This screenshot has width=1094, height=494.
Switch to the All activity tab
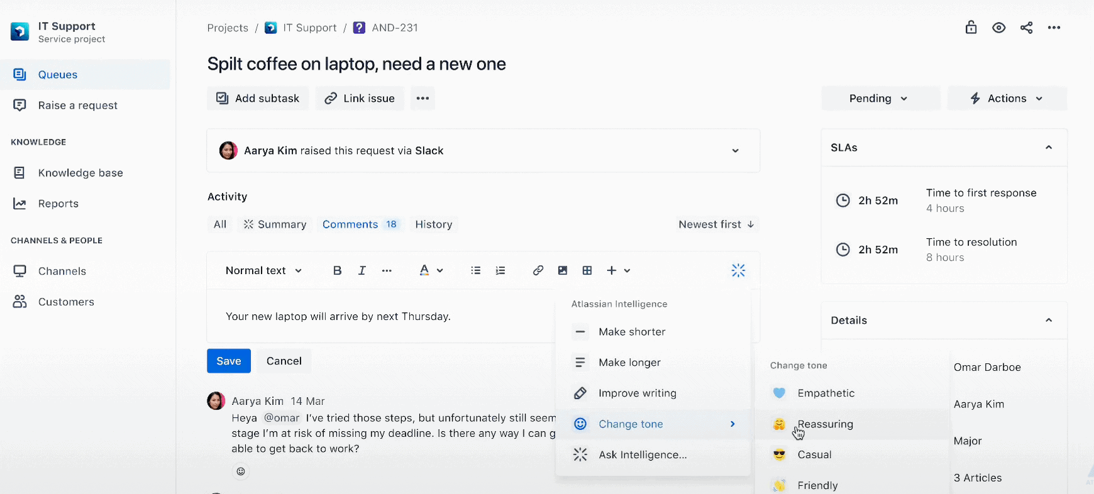click(x=220, y=224)
